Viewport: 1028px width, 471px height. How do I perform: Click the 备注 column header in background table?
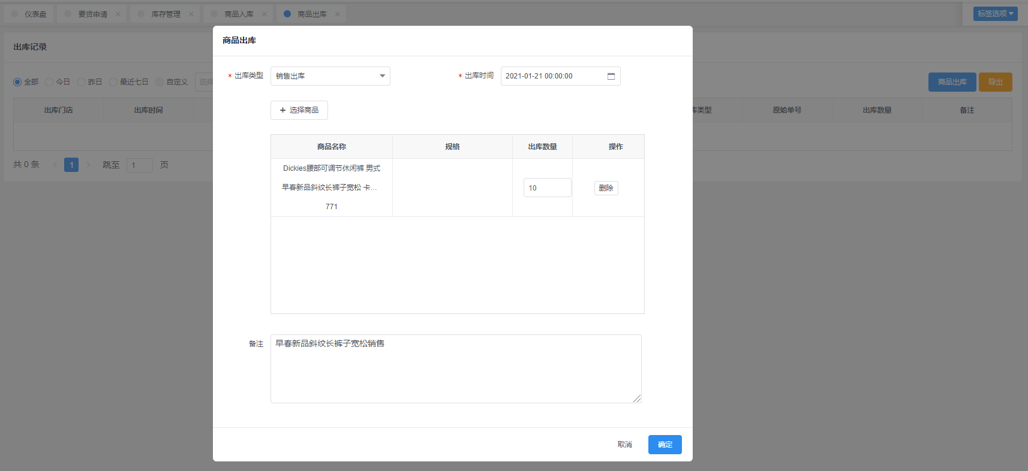pyautogui.click(x=967, y=110)
